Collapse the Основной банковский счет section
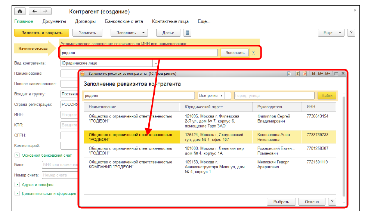Image resolution: width=371 pixels, height=218 pixels. click(17, 155)
